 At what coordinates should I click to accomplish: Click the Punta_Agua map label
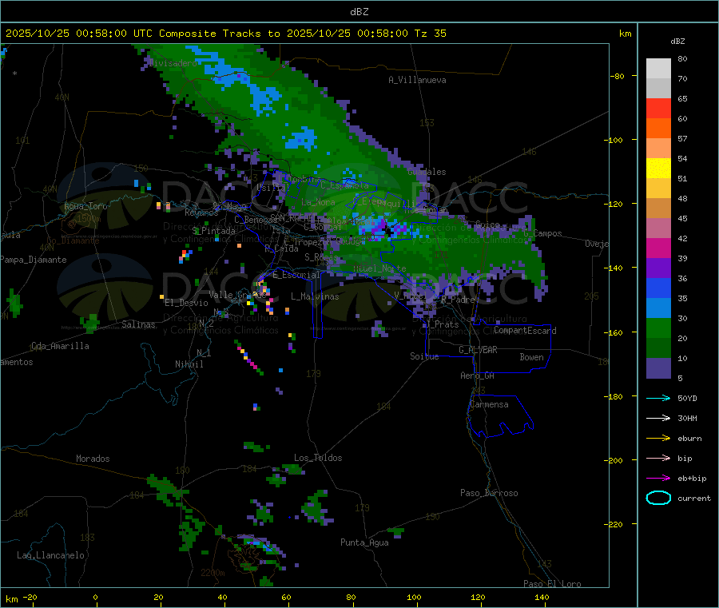pyautogui.click(x=364, y=542)
